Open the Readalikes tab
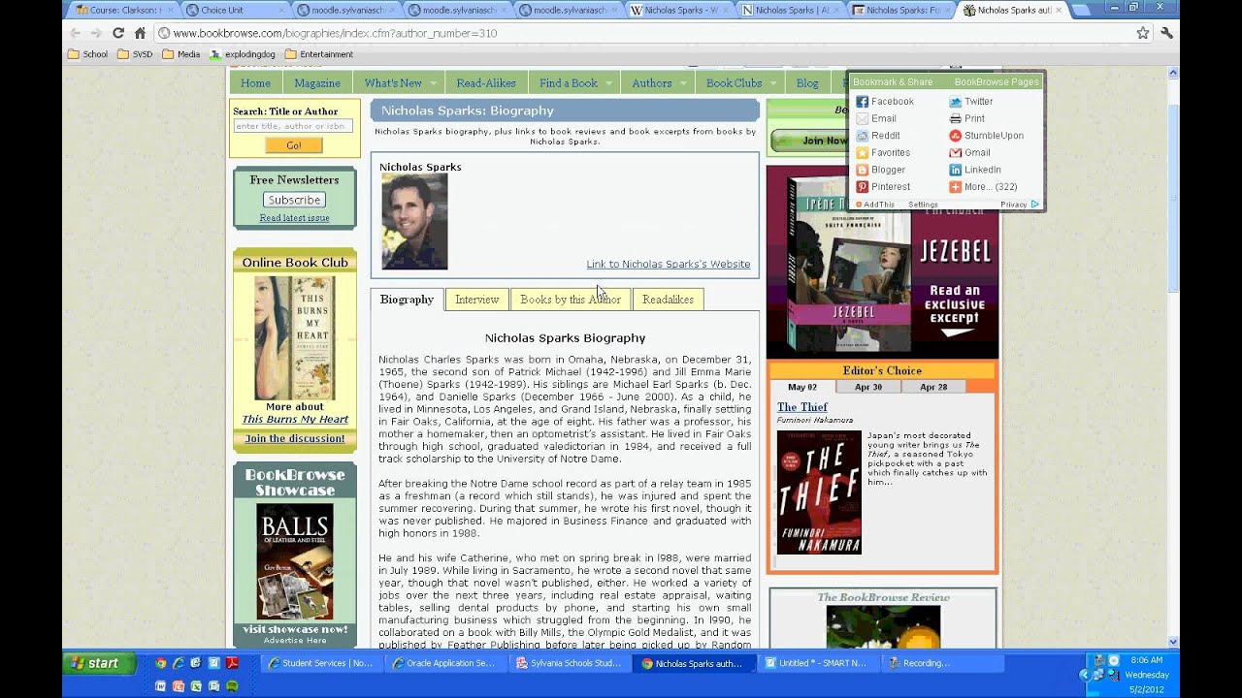Image resolution: width=1242 pixels, height=698 pixels. pyautogui.click(x=668, y=300)
